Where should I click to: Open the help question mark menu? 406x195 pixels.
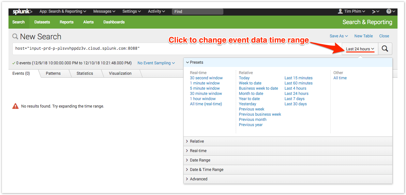click(391, 11)
